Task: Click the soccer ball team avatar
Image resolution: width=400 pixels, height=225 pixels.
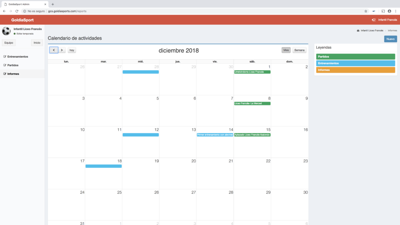Action: tap(6, 31)
